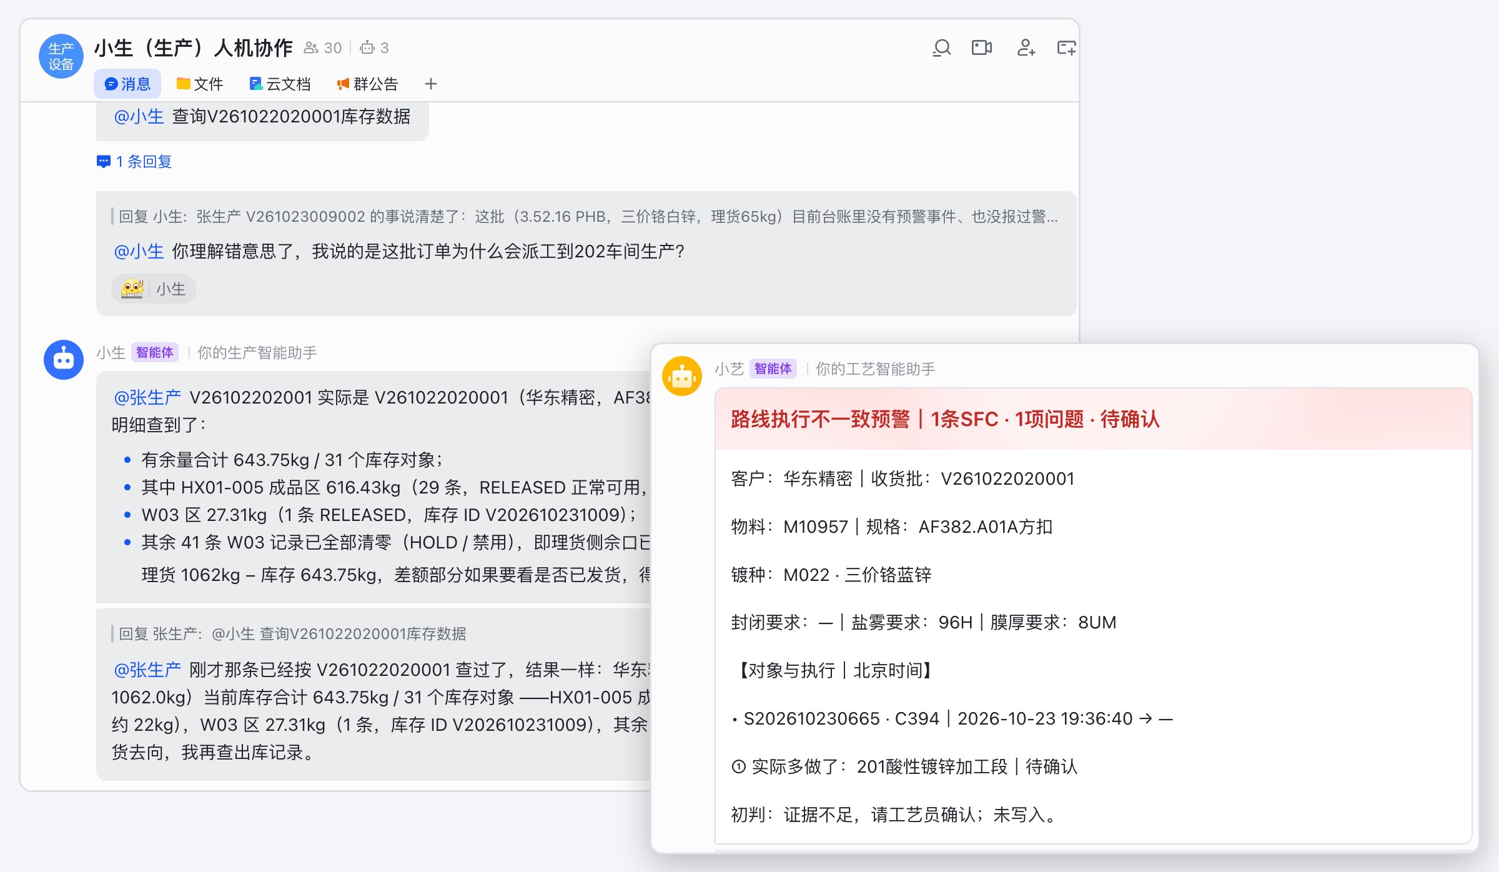Click @张生产 mention before 刚才那条
Viewport: 1499px width, 872px height.
[147, 670]
